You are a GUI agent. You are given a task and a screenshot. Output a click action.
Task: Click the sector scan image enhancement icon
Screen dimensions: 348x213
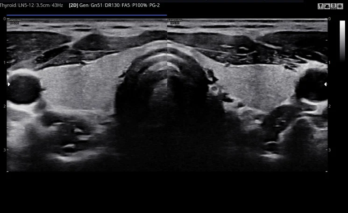(327, 6)
